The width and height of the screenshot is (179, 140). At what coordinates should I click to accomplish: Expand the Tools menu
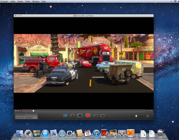28,2
